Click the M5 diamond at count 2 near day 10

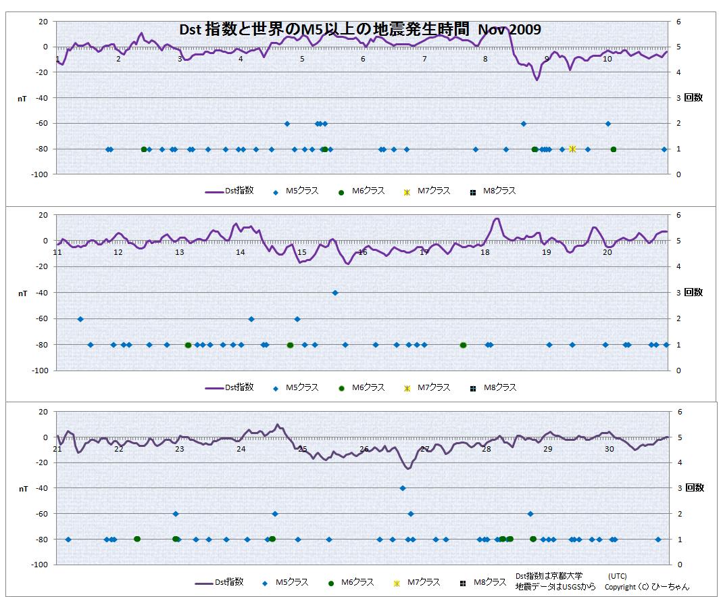coord(608,124)
